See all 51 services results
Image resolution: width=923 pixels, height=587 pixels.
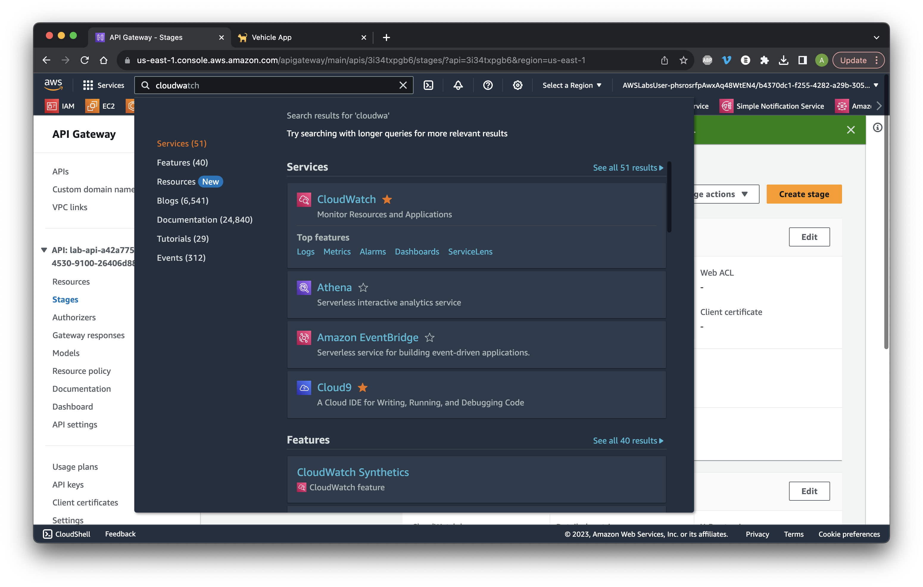pyautogui.click(x=628, y=168)
